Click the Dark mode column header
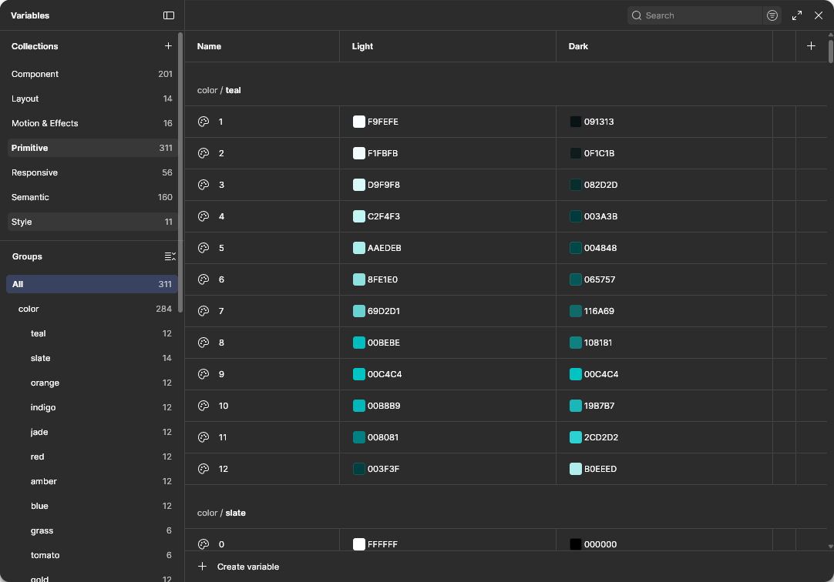The height and width of the screenshot is (582, 834). click(x=578, y=46)
